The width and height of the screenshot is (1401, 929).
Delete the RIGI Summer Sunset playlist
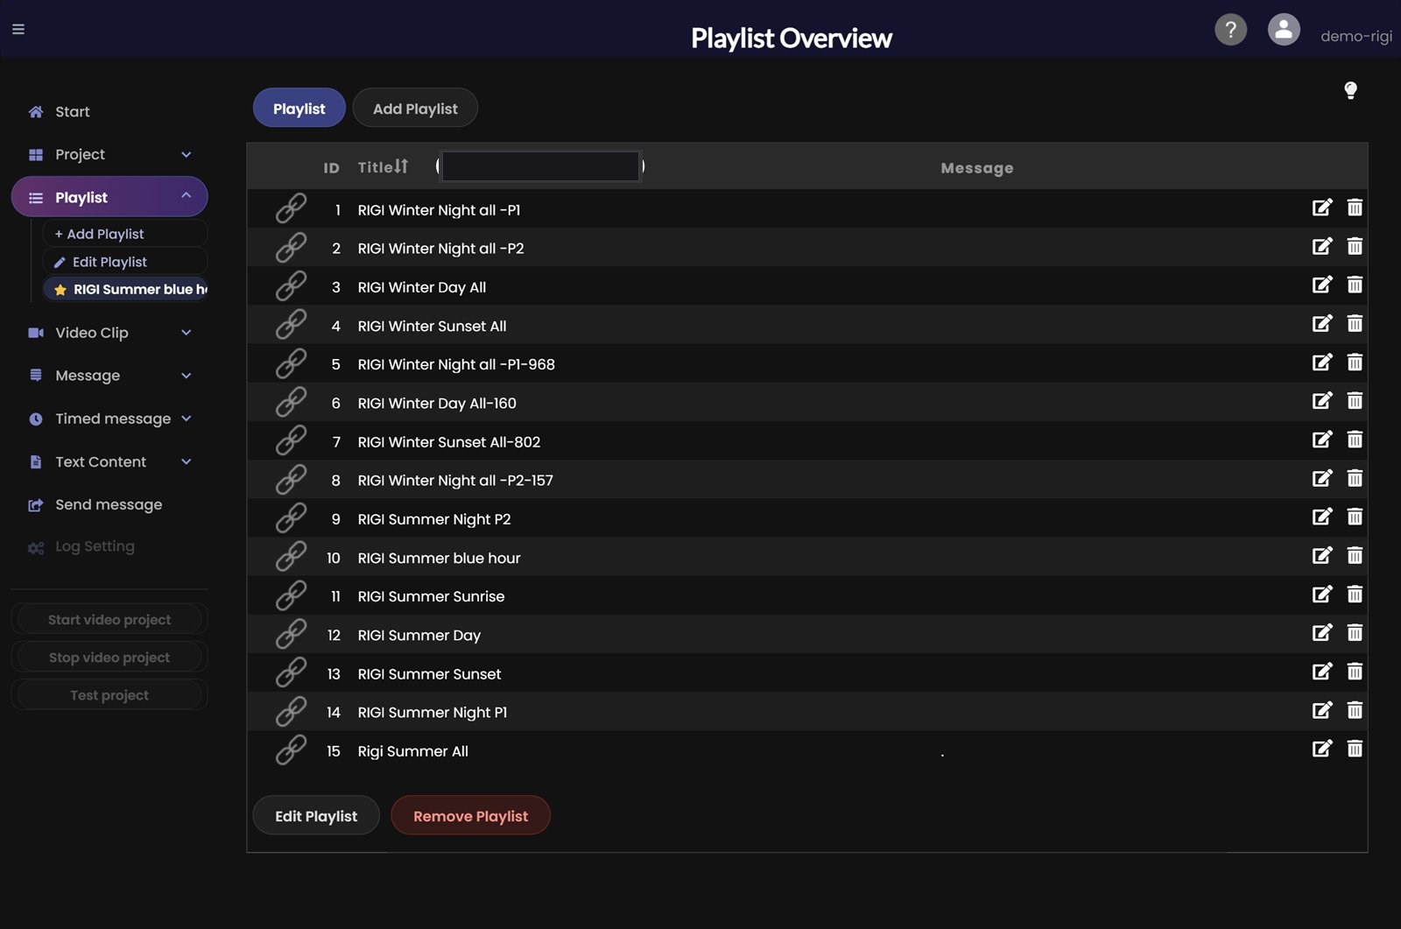[1355, 672]
